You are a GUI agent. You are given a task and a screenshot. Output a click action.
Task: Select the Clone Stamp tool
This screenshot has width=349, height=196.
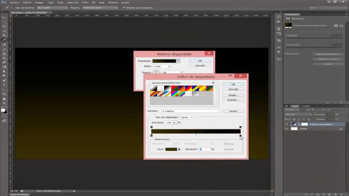pos(4,54)
